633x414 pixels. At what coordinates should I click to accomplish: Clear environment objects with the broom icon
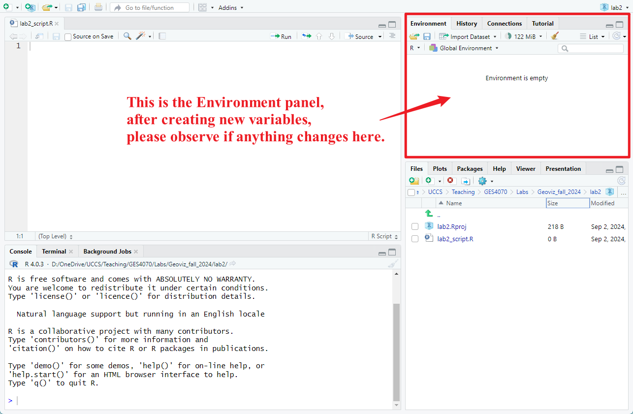555,36
